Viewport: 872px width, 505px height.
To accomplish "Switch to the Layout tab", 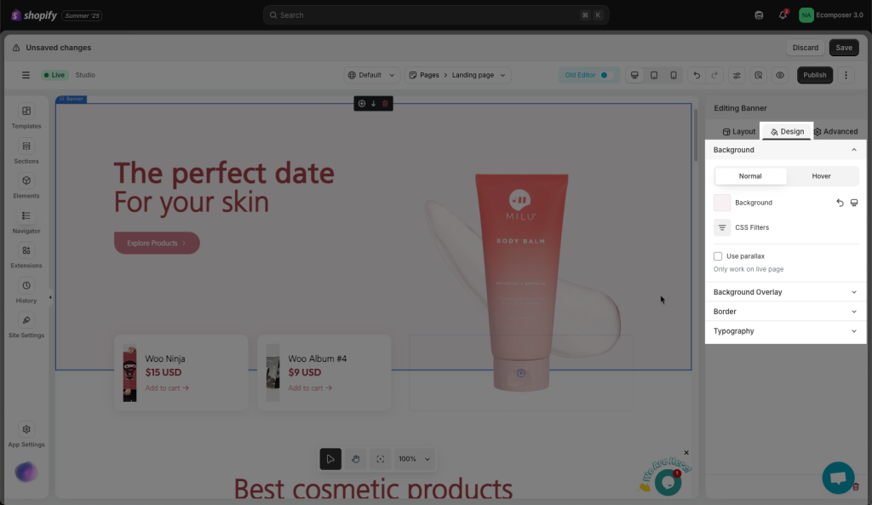I will 739,132.
